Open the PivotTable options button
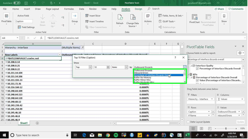This screenshot has width=248, height=139. (6, 19)
